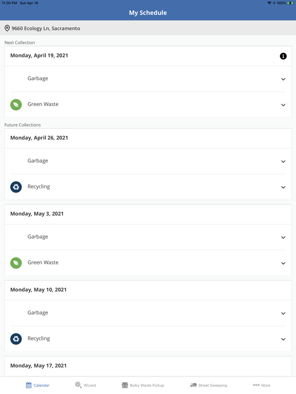
Task: Expand Green Waste details for April 19
Action: (283, 105)
